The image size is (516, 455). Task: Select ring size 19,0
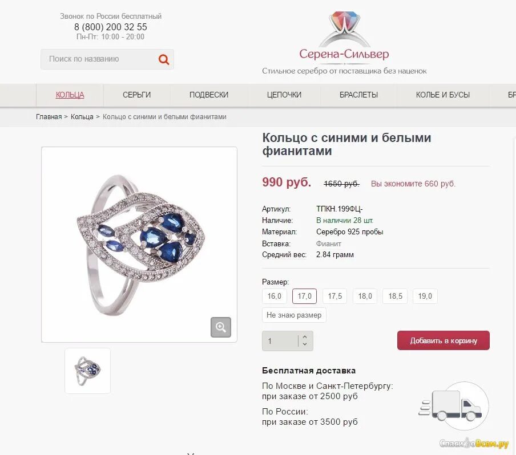(425, 296)
